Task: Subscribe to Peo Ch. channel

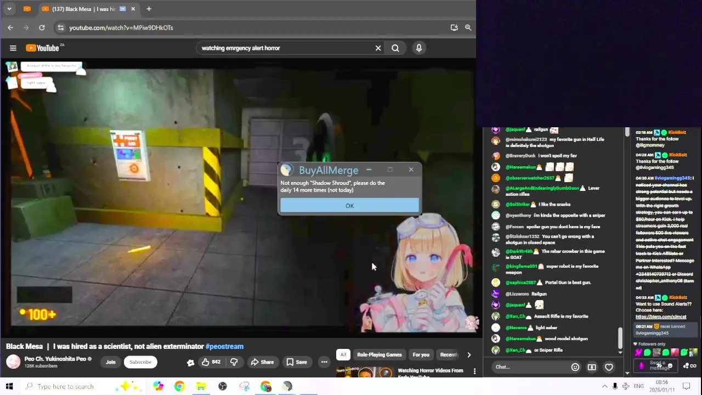Action: (x=140, y=362)
